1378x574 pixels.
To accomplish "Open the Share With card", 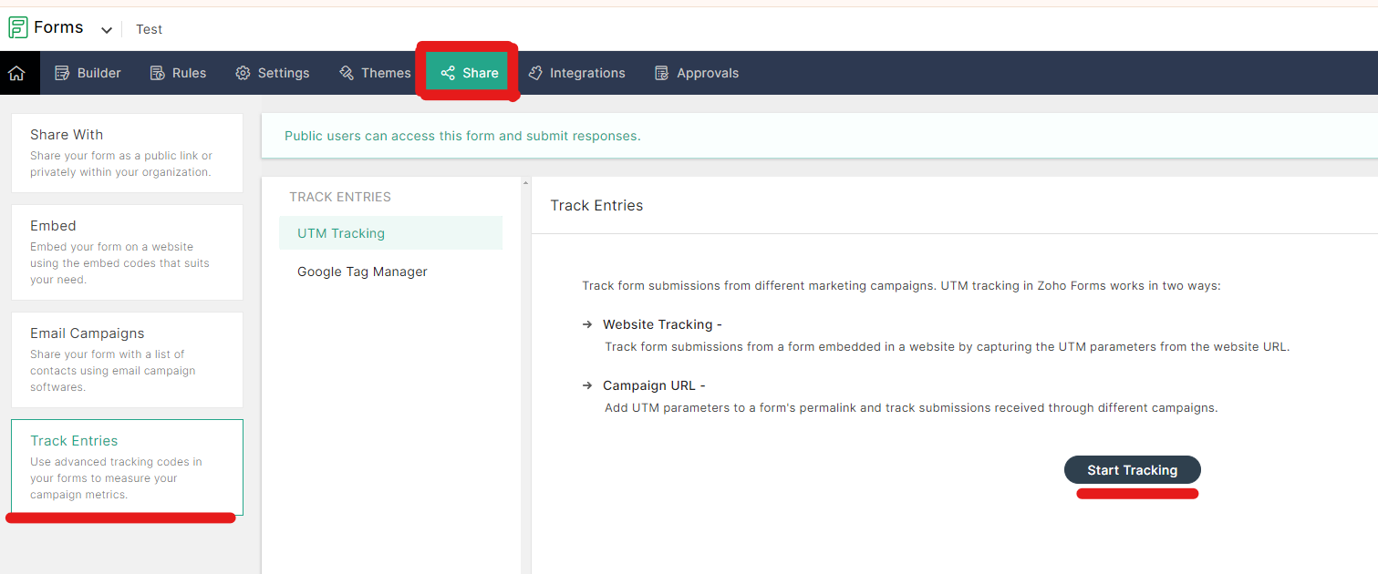I will 127,153.
